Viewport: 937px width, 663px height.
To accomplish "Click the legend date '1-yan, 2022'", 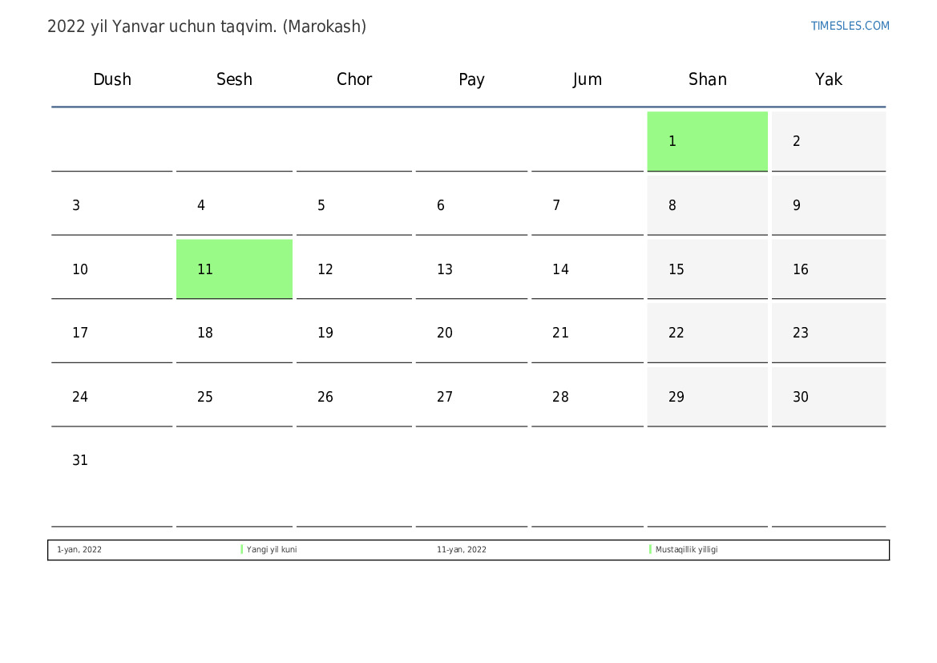I will (x=79, y=549).
